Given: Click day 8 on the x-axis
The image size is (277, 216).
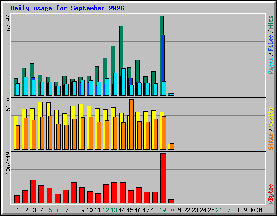Looking at the screenshot, I should coord(75,210).
